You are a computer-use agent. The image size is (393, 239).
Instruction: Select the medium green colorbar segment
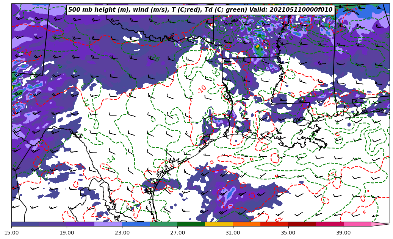[x=163, y=224]
